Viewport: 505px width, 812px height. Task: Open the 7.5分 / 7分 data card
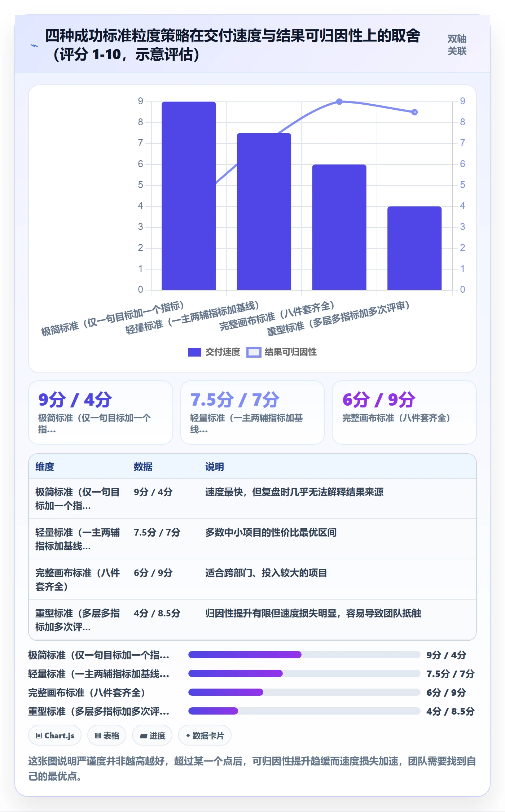(252, 412)
